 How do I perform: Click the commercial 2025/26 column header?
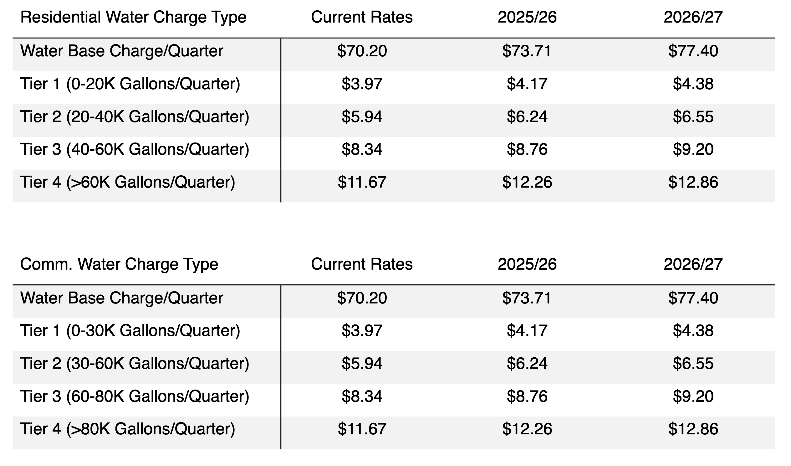point(527,264)
